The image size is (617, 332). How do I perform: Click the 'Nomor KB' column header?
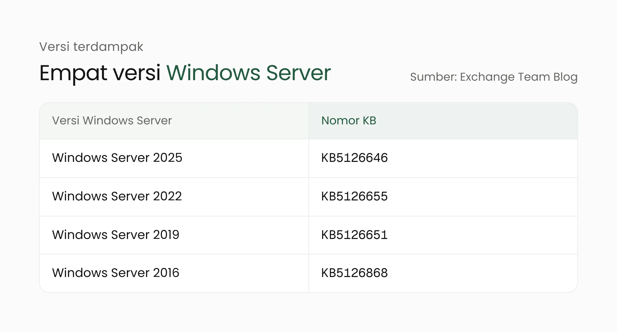tap(443, 121)
